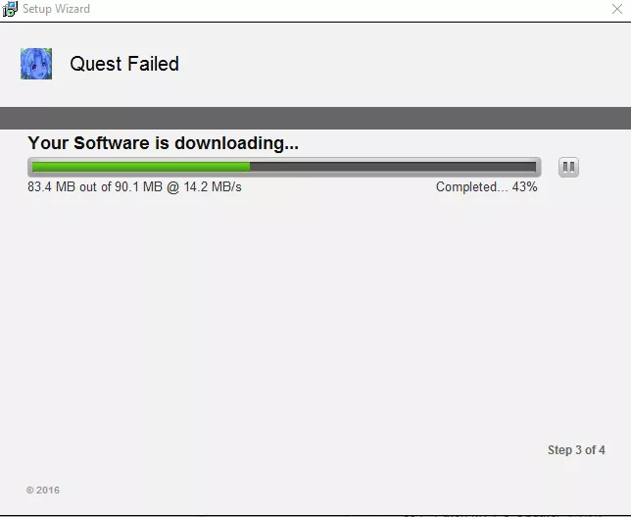The height and width of the screenshot is (517, 631).
Task: Click the Your Software is downloading heading
Action: coord(163,143)
